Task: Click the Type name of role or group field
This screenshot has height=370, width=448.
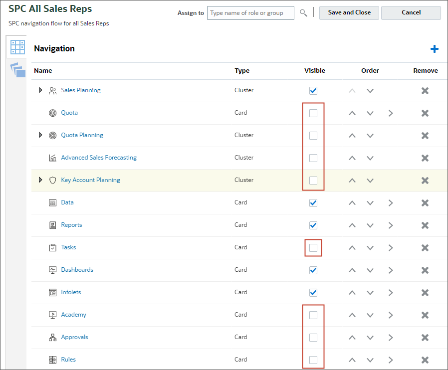Action: click(x=250, y=13)
